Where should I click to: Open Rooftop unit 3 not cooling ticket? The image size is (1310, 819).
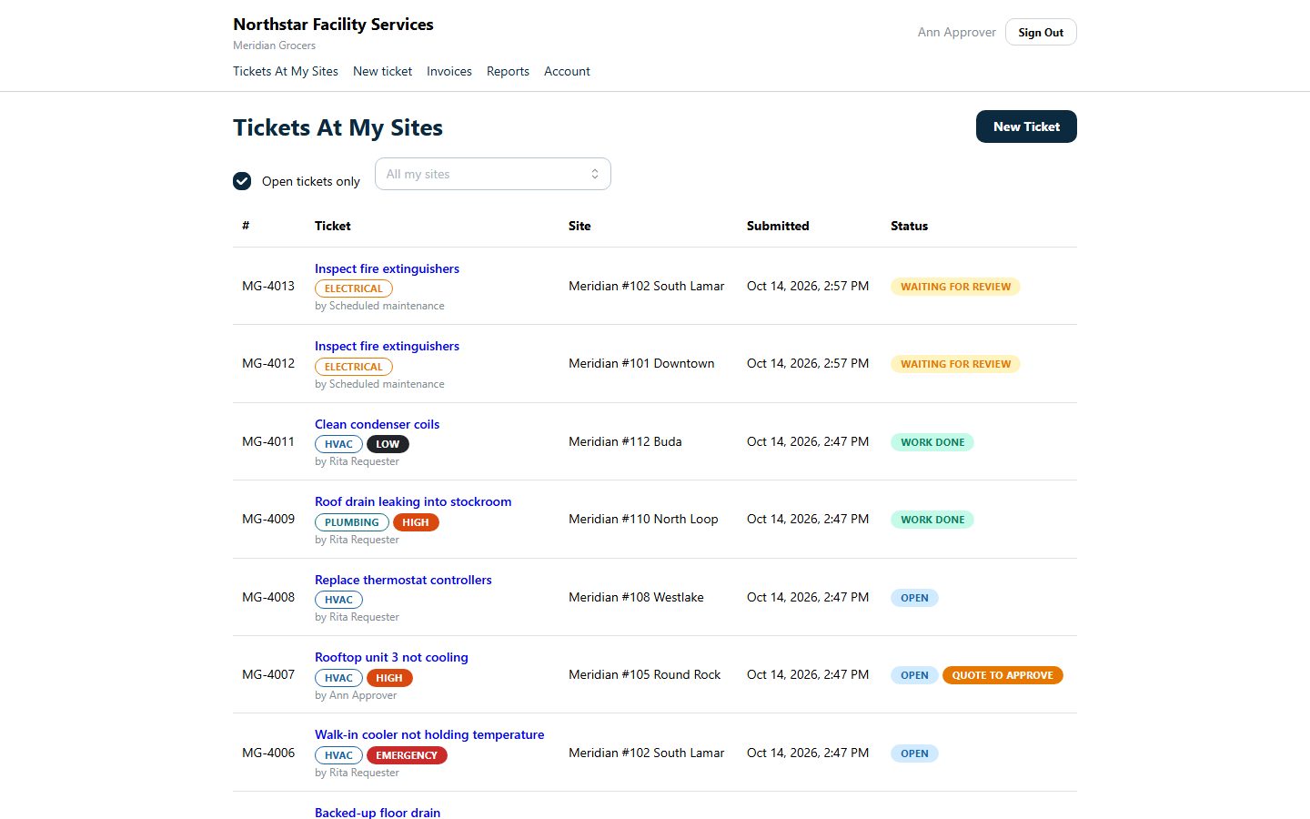click(x=391, y=657)
